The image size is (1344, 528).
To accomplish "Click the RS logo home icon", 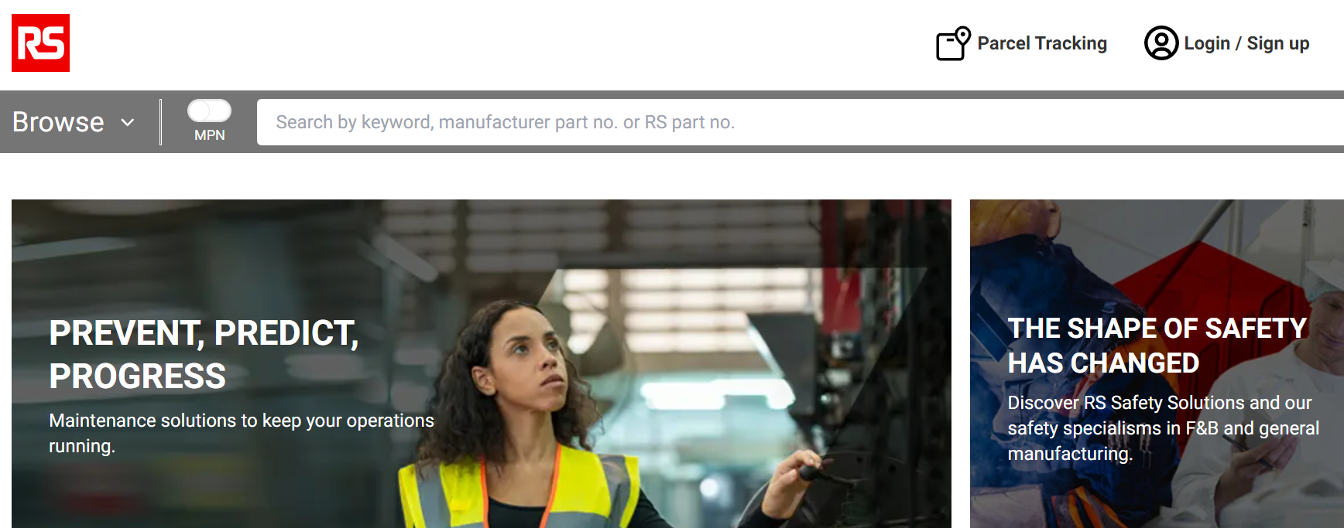I will (x=40, y=43).
